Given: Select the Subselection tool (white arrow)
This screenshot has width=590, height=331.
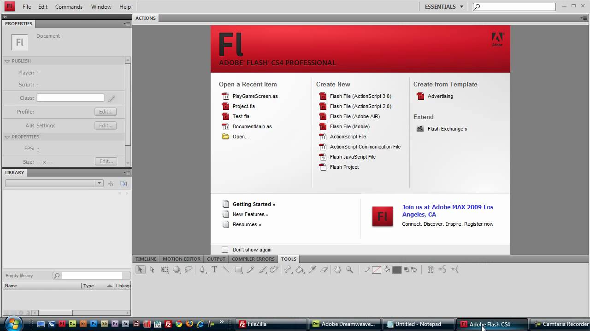Looking at the screenshot, I should [152, 270].
